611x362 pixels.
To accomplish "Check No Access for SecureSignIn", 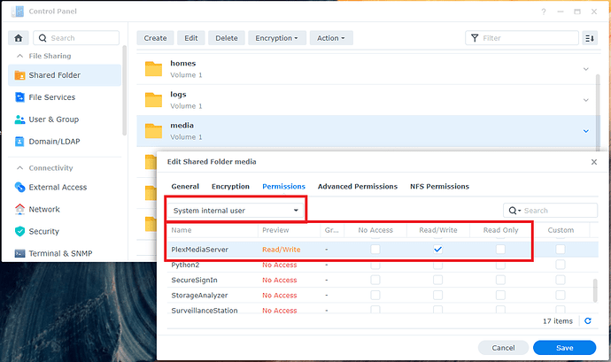I will [375, 281].
